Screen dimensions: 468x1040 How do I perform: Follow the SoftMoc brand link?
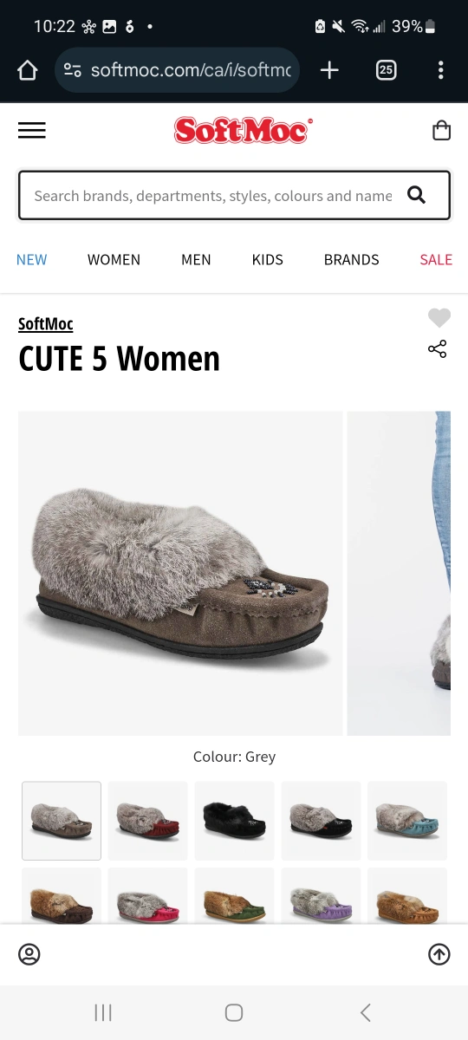click(46, 324)
